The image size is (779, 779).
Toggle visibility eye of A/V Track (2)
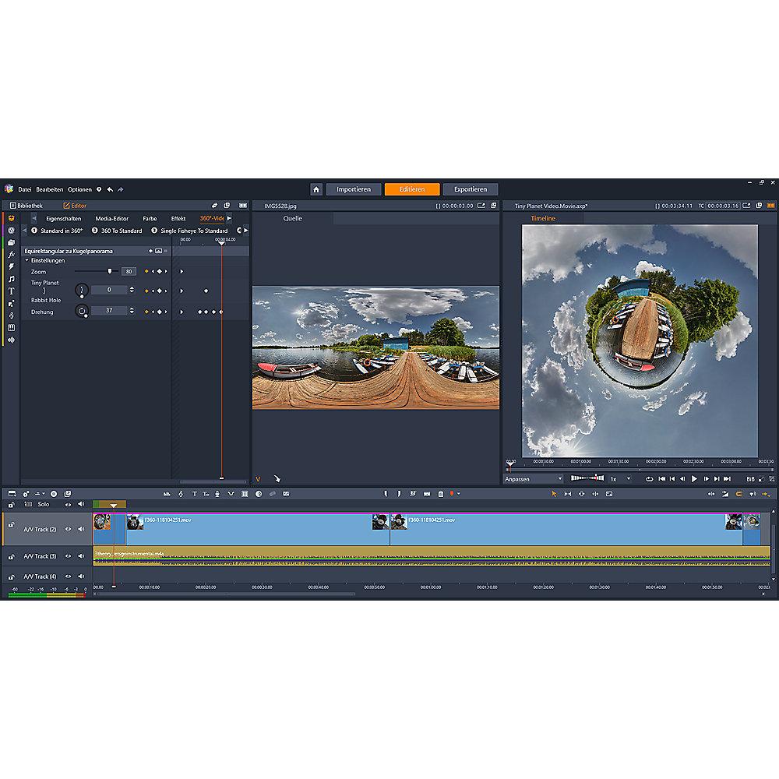click(x=68, y=529)
